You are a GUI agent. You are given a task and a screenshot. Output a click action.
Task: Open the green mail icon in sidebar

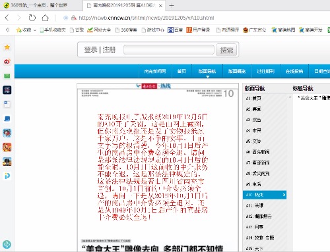click(7, 76)
